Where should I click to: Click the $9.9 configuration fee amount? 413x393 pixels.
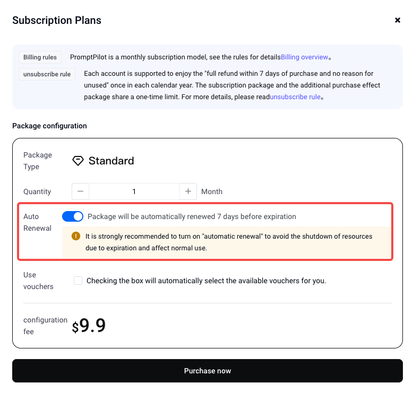pos(89,326)
